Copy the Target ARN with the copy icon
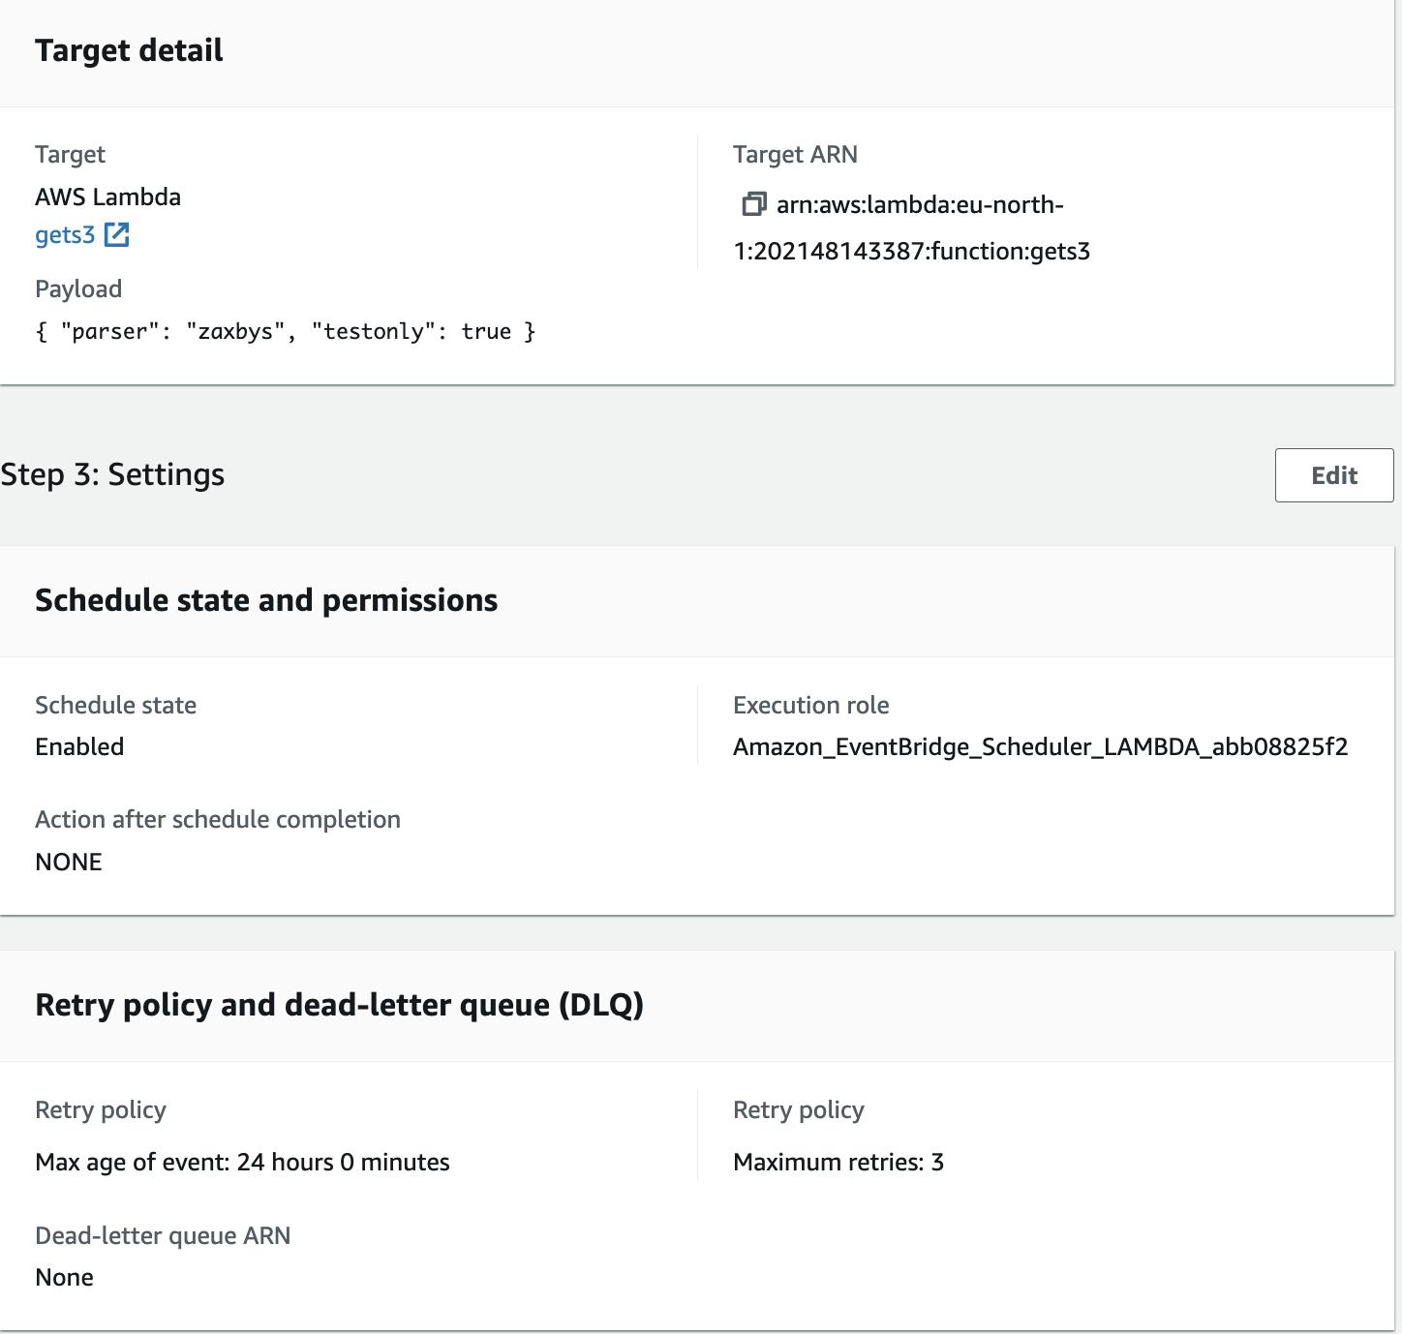The width and height of the screenshot is (1402, 1334). point(753,204)
